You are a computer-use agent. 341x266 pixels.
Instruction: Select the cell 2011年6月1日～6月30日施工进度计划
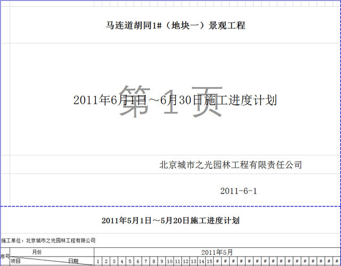175,100
